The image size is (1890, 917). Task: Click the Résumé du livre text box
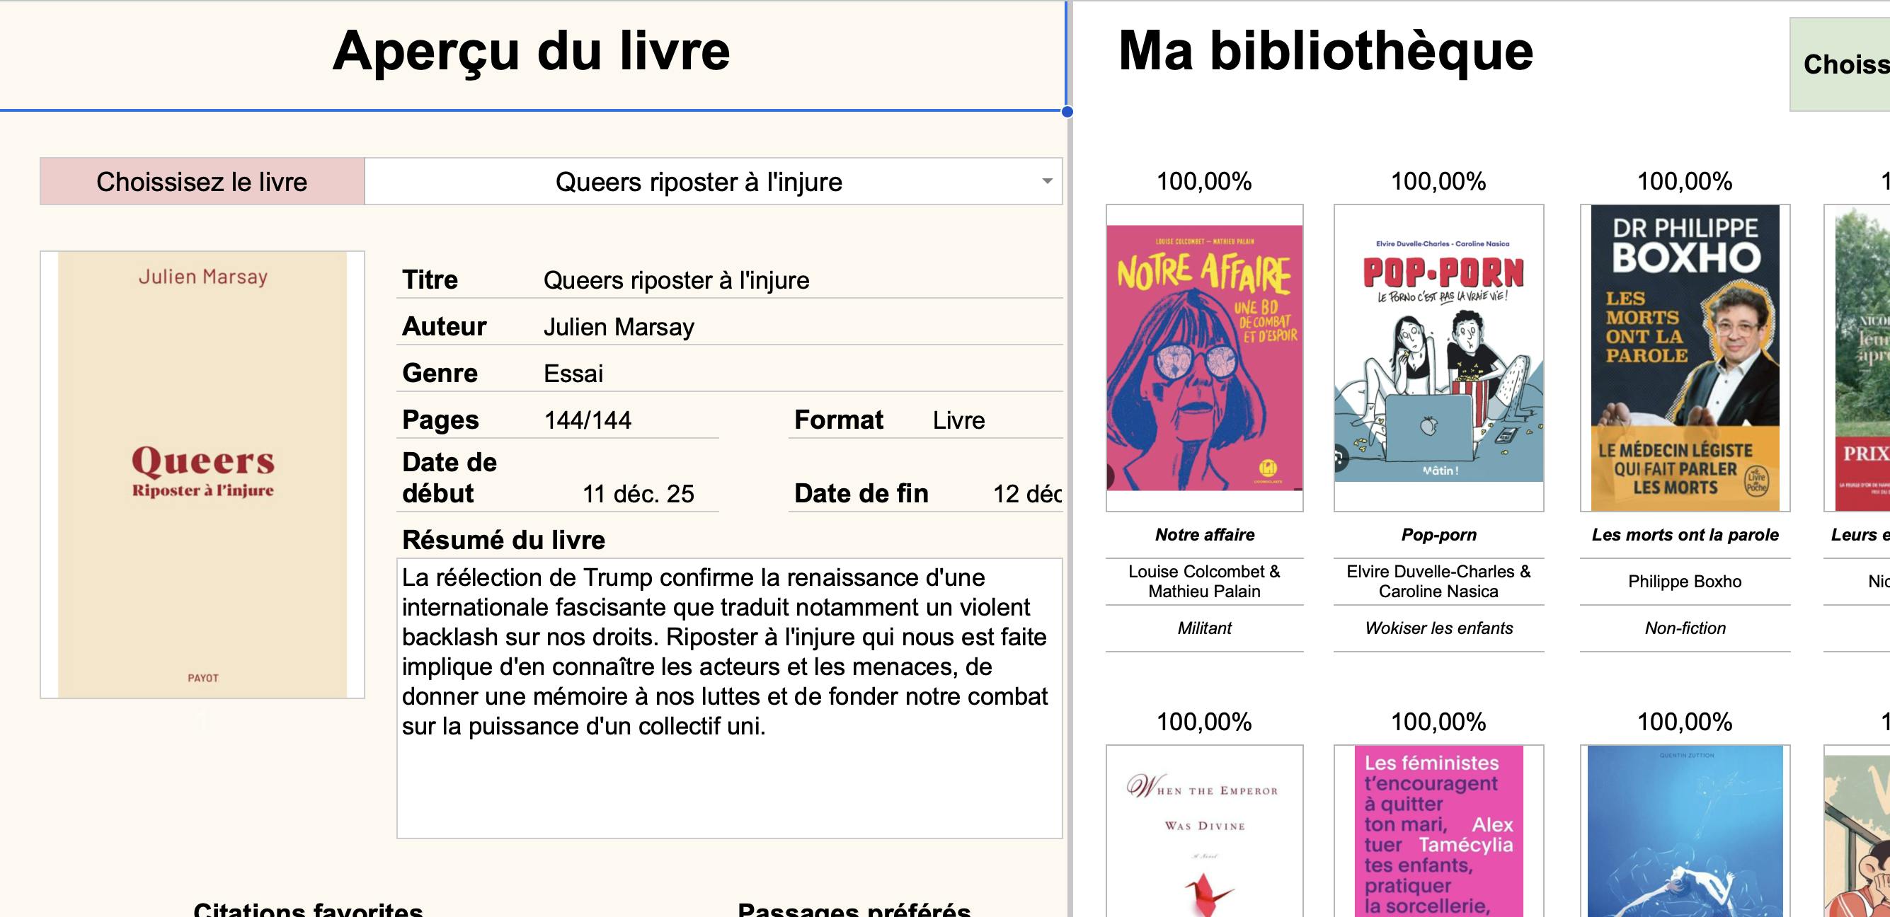tap(728, 697)
